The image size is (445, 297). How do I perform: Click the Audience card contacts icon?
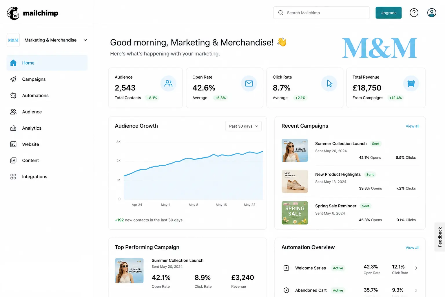pyautogui.click(x=168, y=84)
